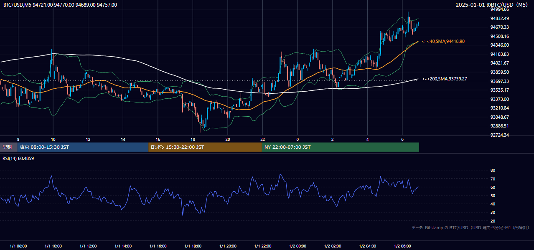
Task: Click price axis label 94508.16
Action: tap(500, 36)
